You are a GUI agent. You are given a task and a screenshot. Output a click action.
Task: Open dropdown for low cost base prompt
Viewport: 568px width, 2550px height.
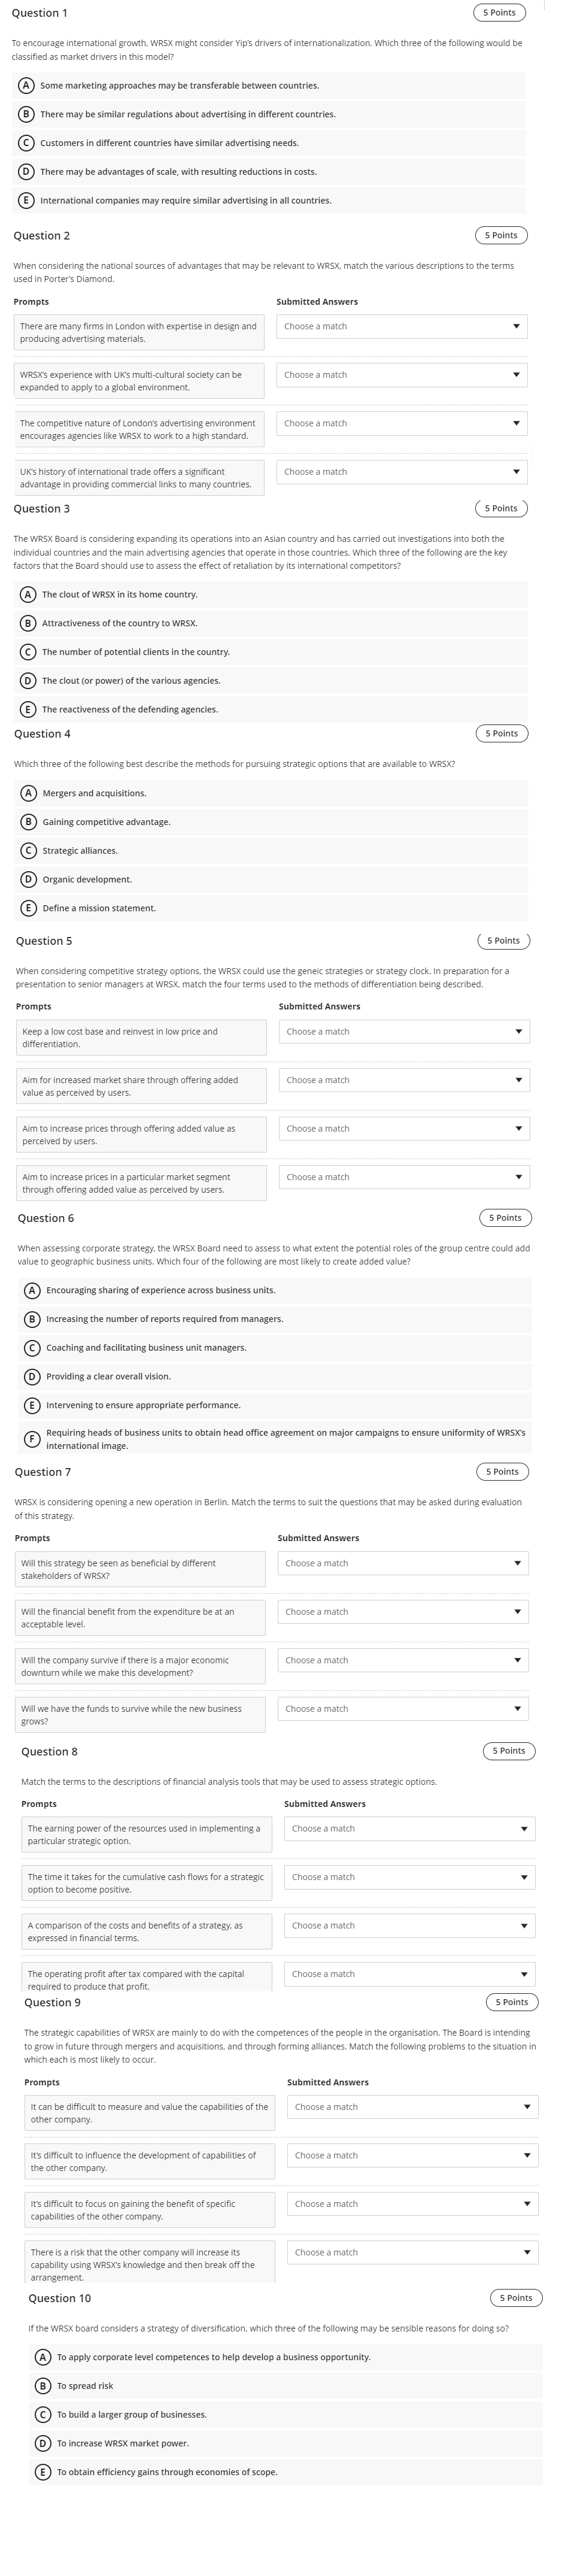click(404, 1030)
